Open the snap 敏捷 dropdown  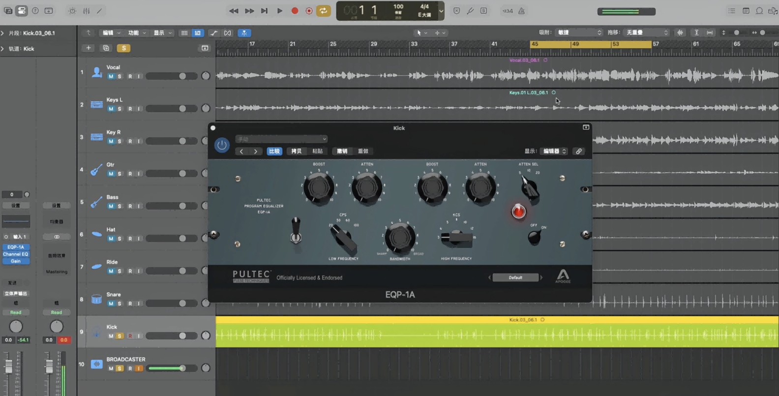tap(579, 32)
